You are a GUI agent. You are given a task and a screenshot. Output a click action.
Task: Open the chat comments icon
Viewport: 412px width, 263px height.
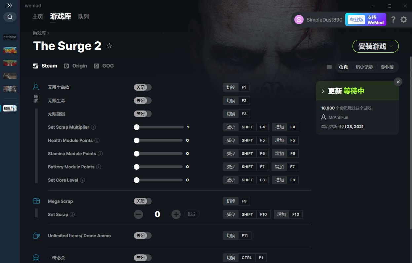coord(329,67)
